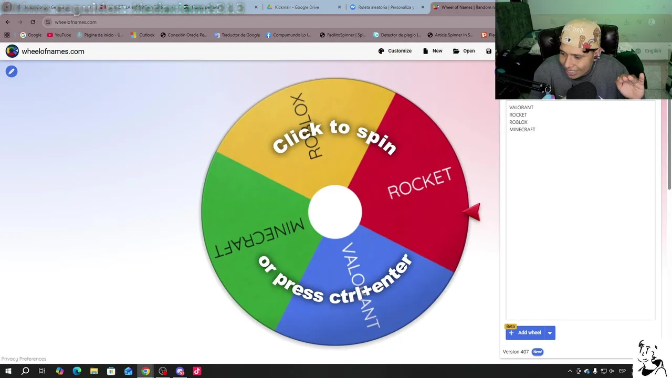
Task: Open the Google bookmark
Action: pos(30,35)
